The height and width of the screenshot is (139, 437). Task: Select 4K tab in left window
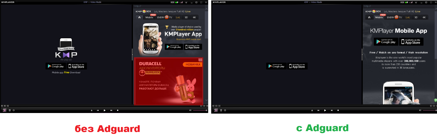pyautogui.click(x=194, y=17)
